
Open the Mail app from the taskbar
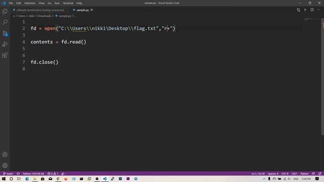tap(51, 178)
